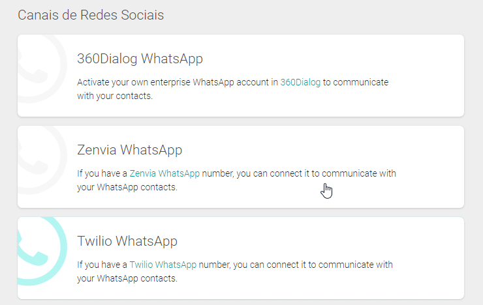The image size is (483, 305).
Task: Open the 360Dialog hyperlink
Action: click(x=300, y=83)
